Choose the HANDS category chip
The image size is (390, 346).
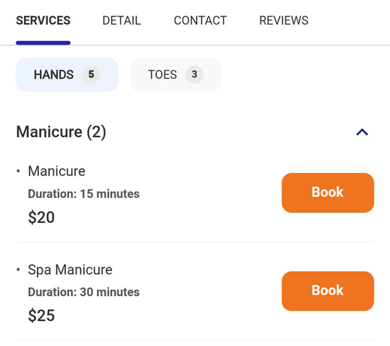coord(67,75)
